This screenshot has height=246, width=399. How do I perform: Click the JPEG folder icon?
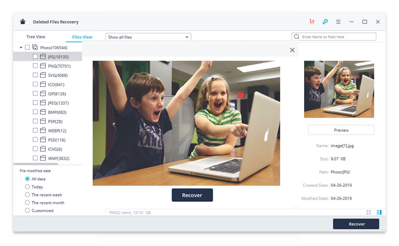(x=43, y=103)
